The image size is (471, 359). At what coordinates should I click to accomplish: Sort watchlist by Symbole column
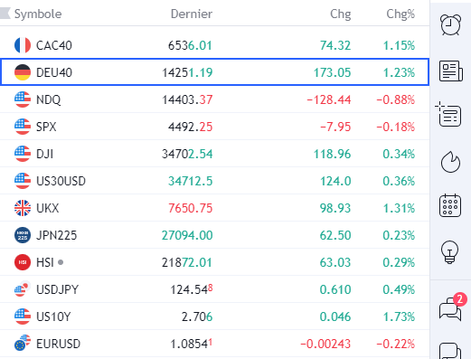pyautogui.click(x=38, y=14)
